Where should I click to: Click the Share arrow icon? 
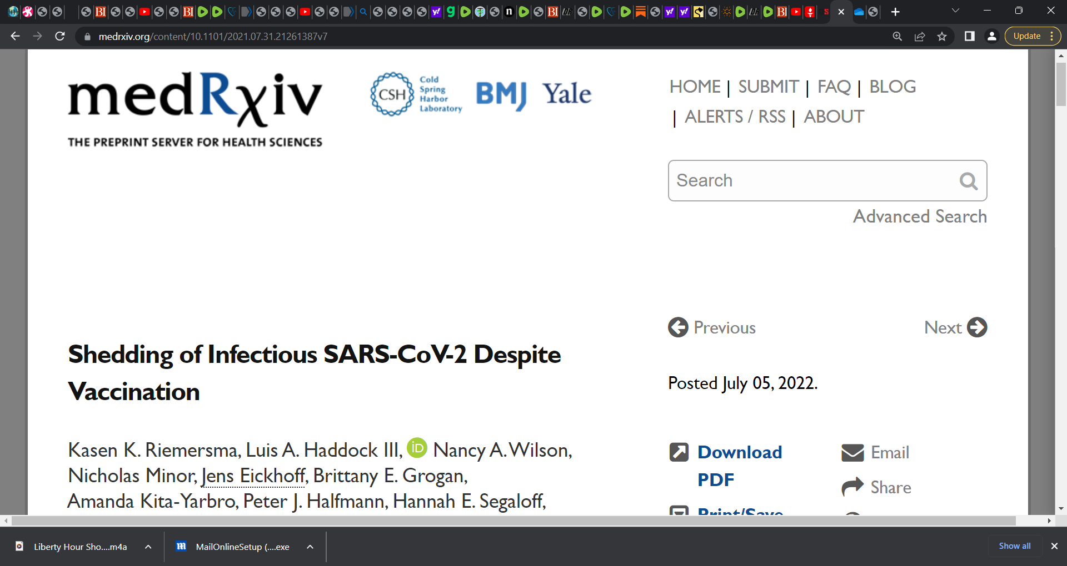click(852, 487)
